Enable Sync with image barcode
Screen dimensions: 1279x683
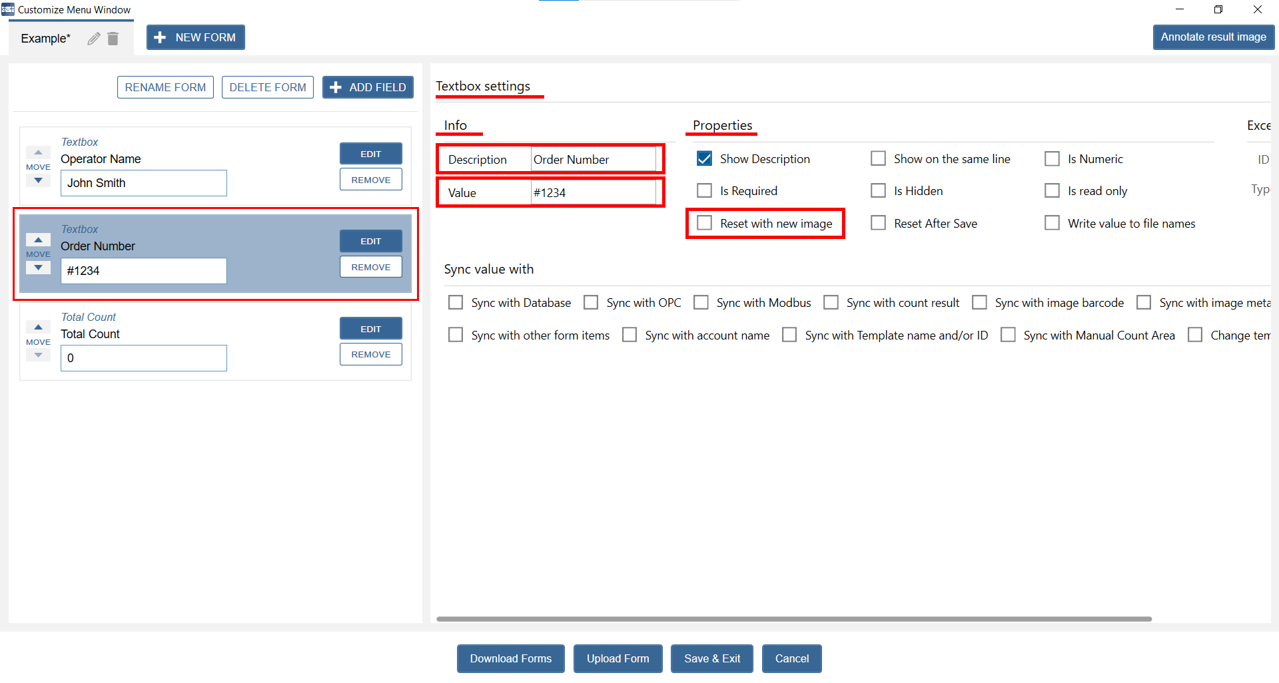pos(979,303)
